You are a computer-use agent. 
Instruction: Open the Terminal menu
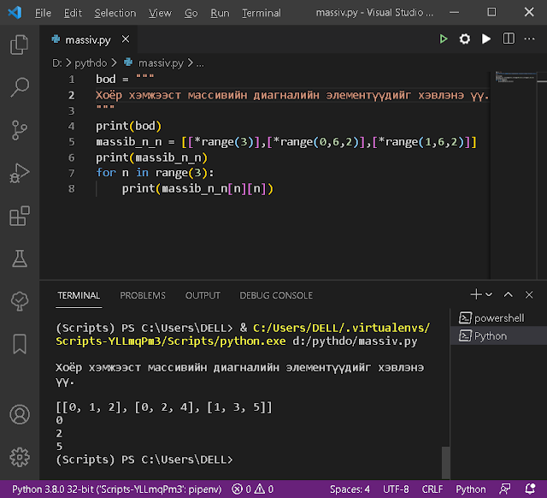pos(262,13)
